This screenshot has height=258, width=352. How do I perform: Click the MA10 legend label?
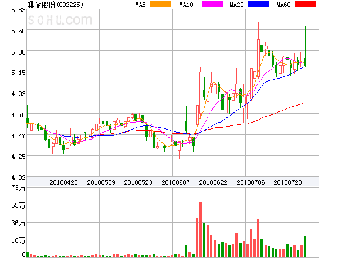(x=186, y=5)
